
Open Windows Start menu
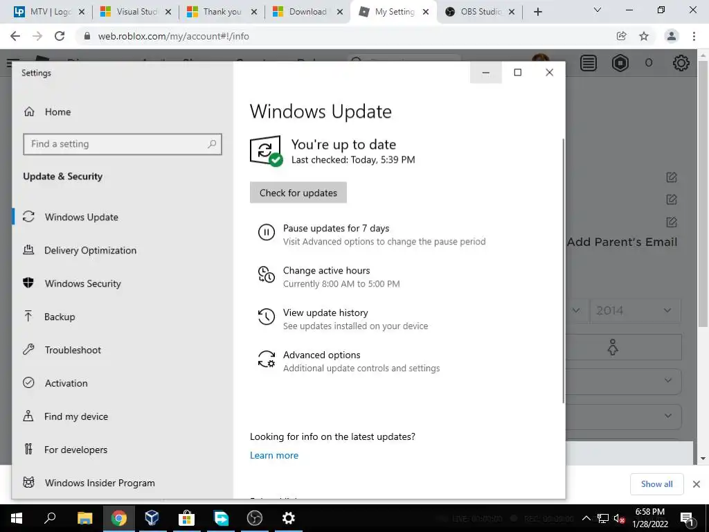17,518
